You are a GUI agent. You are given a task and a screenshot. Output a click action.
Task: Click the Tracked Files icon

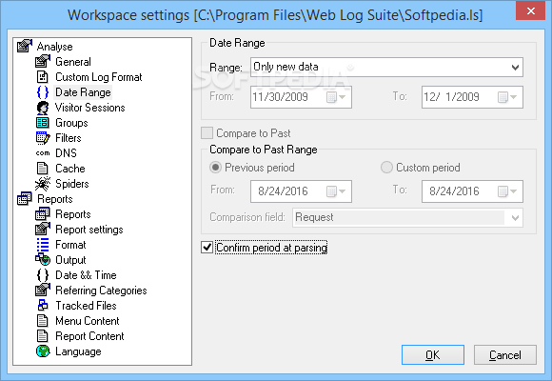point(43,305)
